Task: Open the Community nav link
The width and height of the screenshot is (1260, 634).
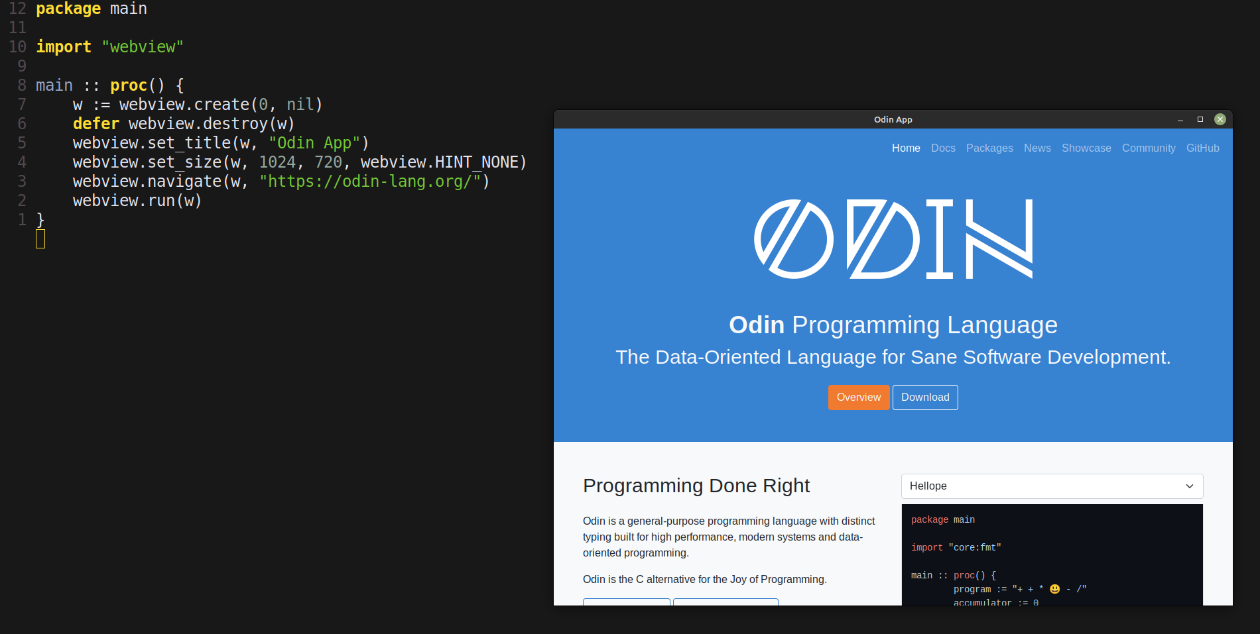Action: pyautogui.click(x=1149, y=148)
